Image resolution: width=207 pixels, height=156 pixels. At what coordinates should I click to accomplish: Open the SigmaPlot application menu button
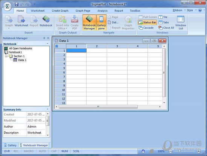coord(8,6)
